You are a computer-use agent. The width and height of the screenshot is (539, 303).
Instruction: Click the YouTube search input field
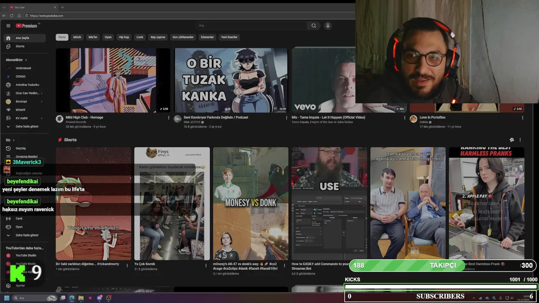pos(251,26)
